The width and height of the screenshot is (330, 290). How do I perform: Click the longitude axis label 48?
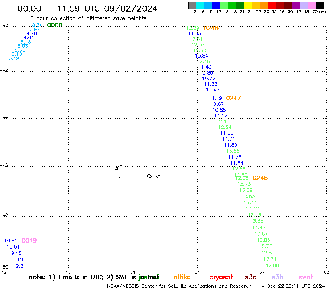[x=68, y=273]
